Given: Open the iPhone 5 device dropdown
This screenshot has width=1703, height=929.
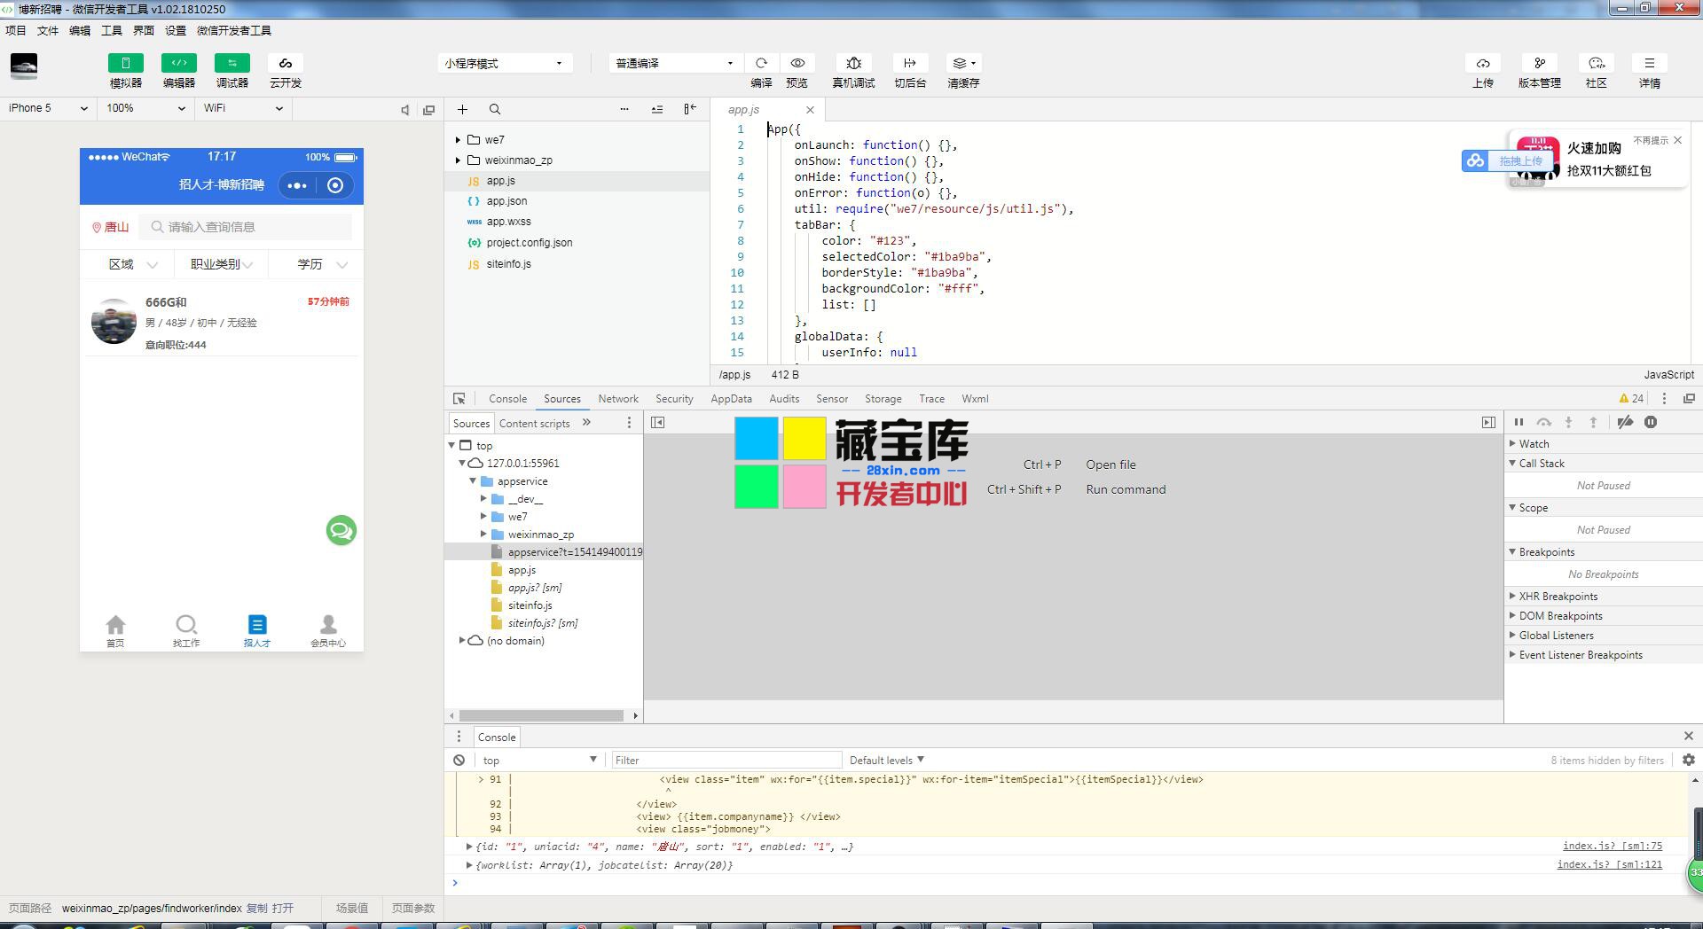Looking at the screenshot, I should (x=48, y=108).
